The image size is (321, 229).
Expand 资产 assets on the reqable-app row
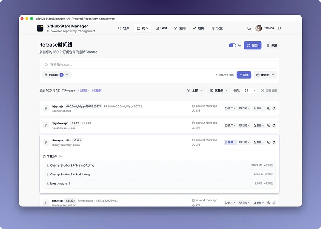point(230,125)
